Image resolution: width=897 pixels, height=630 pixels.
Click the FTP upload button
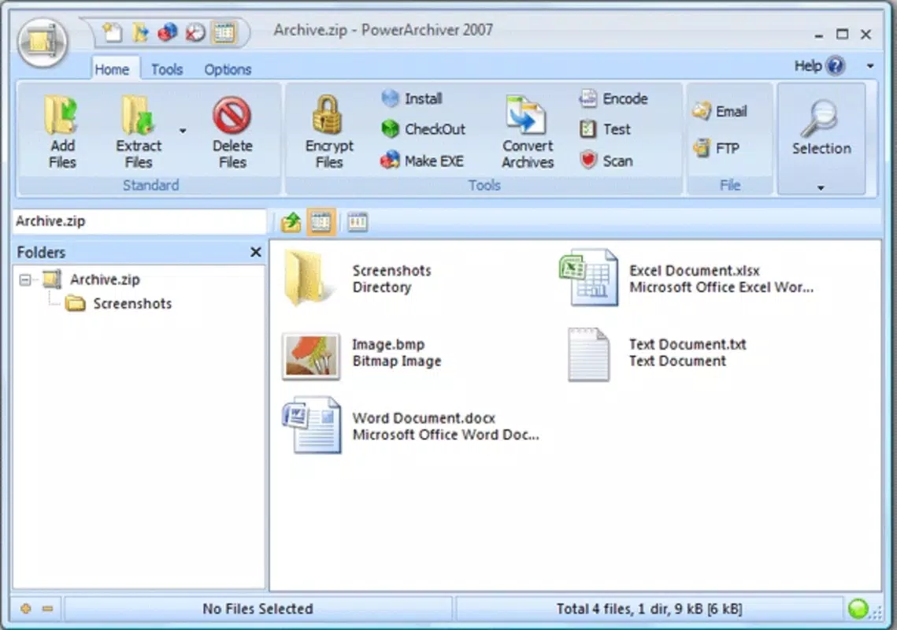pyautogui.click(x=716, y=149)
